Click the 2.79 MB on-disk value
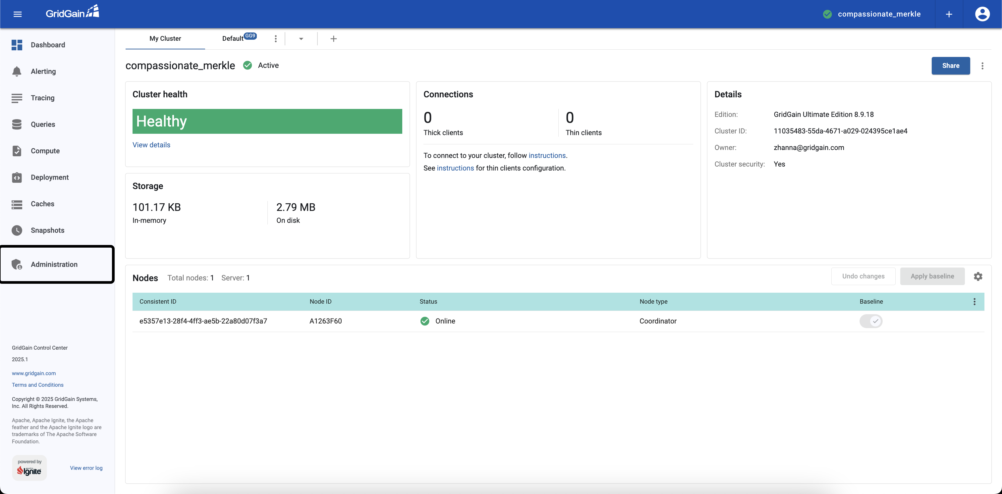 click(296, 207)
